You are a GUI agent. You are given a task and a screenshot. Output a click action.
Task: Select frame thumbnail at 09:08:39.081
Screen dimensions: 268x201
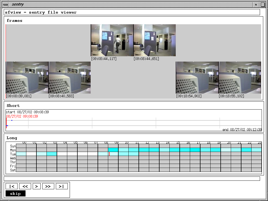(x=27, y=78)
